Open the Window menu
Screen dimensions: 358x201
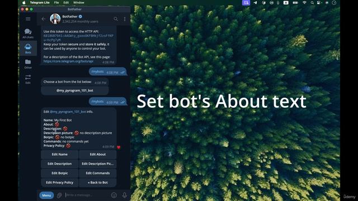[x=78, y=2]
